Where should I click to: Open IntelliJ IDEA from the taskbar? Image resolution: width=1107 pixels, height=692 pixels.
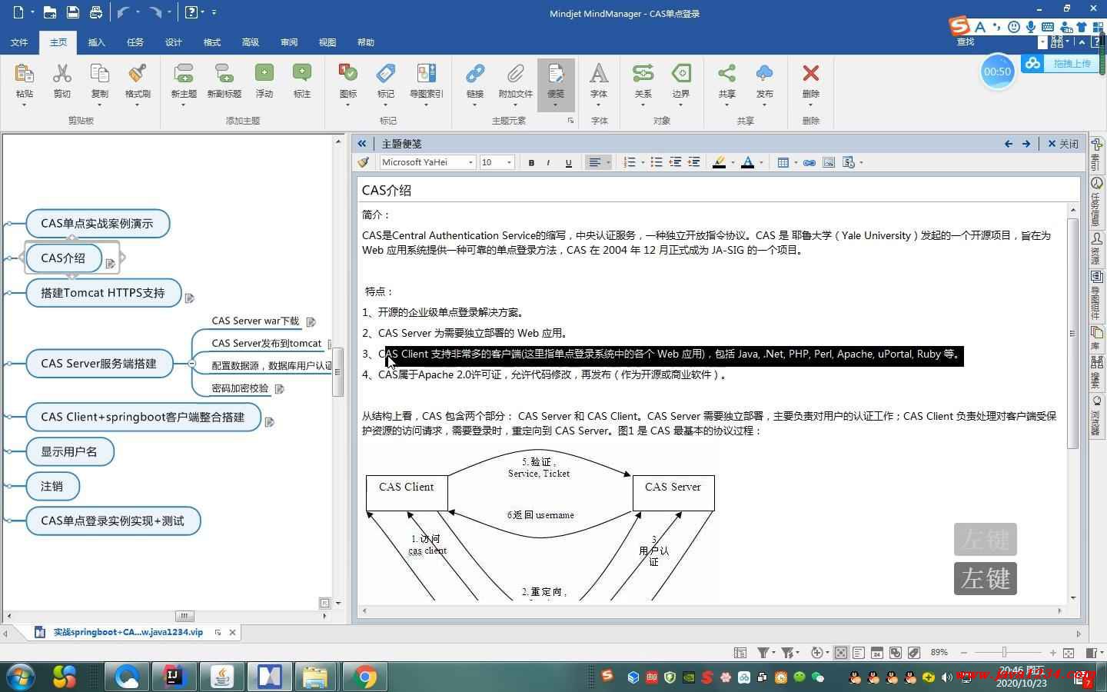(175, 677)
